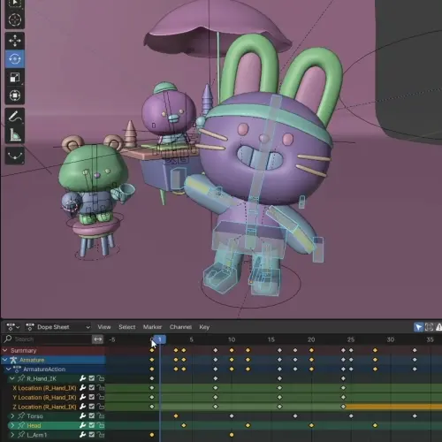
Task: Collapse the R_Hand_IK group
Action: pyautogui.click(x=12, y=378)
